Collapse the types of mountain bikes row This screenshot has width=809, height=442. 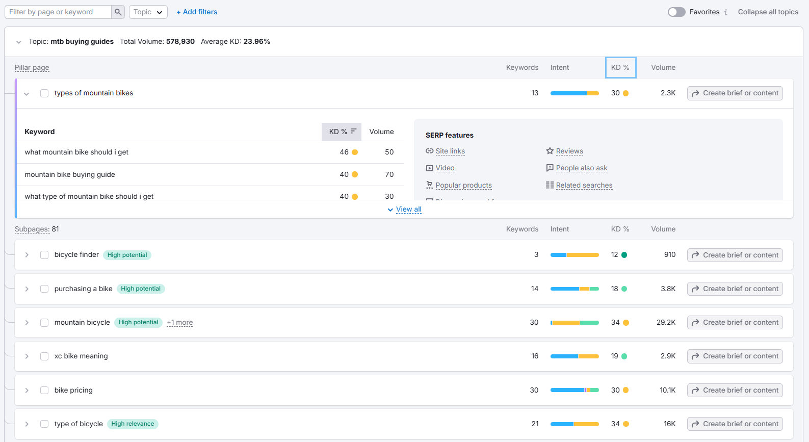[27, 94]
